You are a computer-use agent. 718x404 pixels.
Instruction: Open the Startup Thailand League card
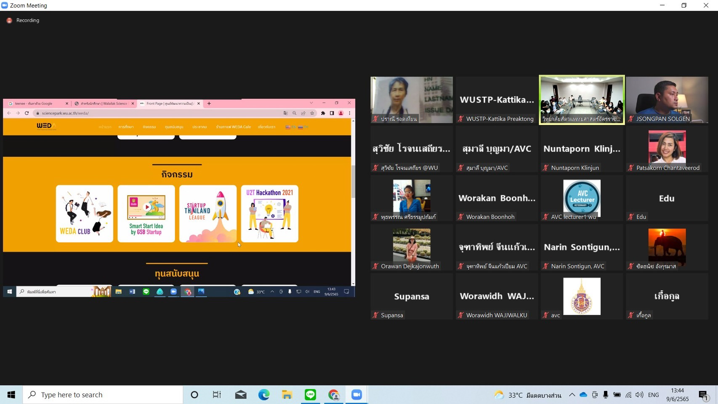[208, 214]
